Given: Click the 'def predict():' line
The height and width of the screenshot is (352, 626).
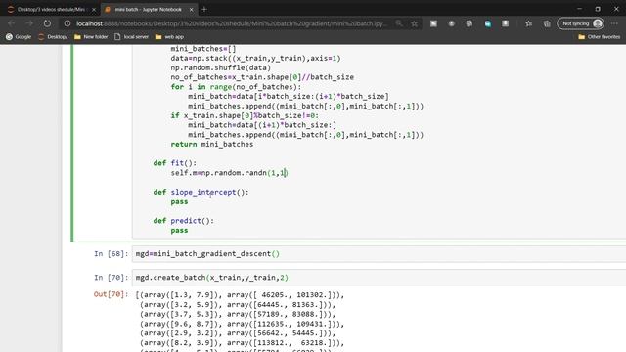Looking at the screenshot, I should point(184,221).
